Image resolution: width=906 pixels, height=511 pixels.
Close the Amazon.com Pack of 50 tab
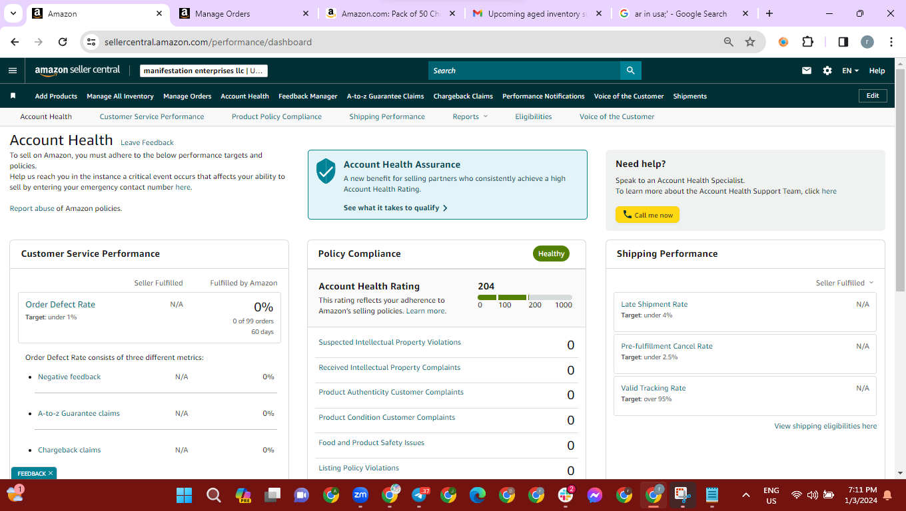pos(453,13)
